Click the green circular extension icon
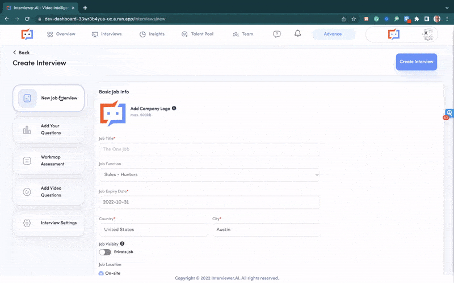 (376, 19)
